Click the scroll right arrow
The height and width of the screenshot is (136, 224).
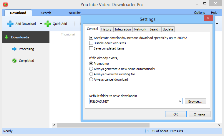219,125
